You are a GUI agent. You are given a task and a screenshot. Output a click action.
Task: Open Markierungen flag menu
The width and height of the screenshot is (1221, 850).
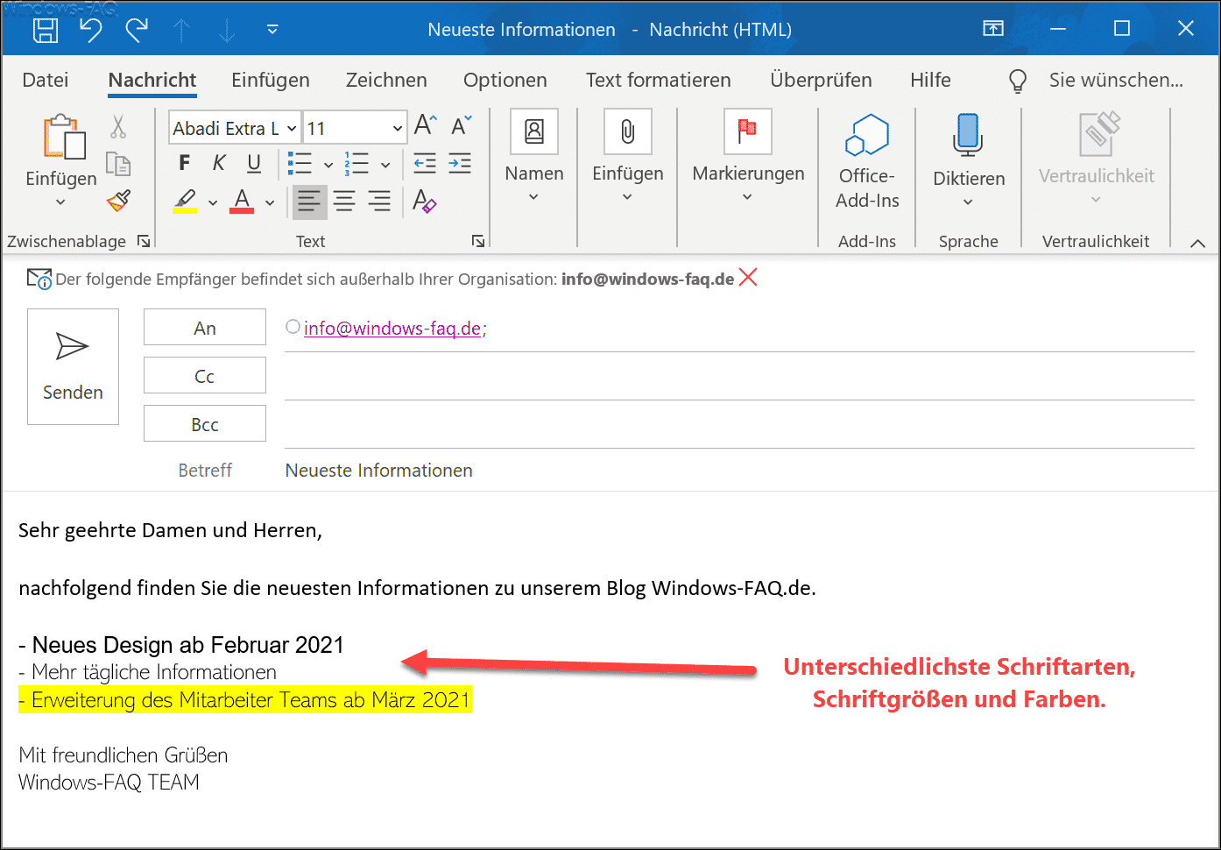pyautogui.click(x=748, y=155)
